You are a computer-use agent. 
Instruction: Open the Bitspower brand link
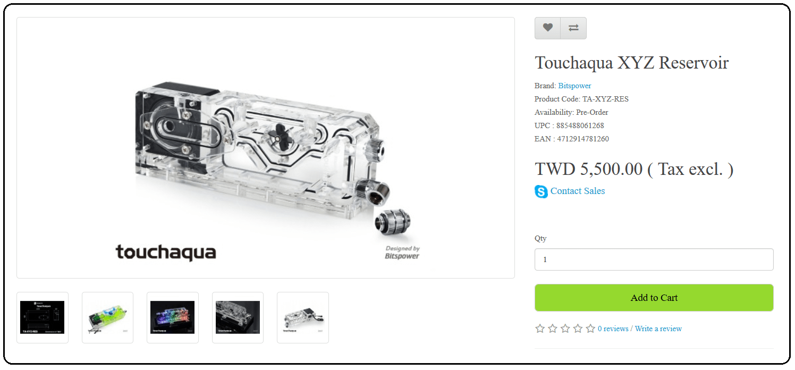574,86
